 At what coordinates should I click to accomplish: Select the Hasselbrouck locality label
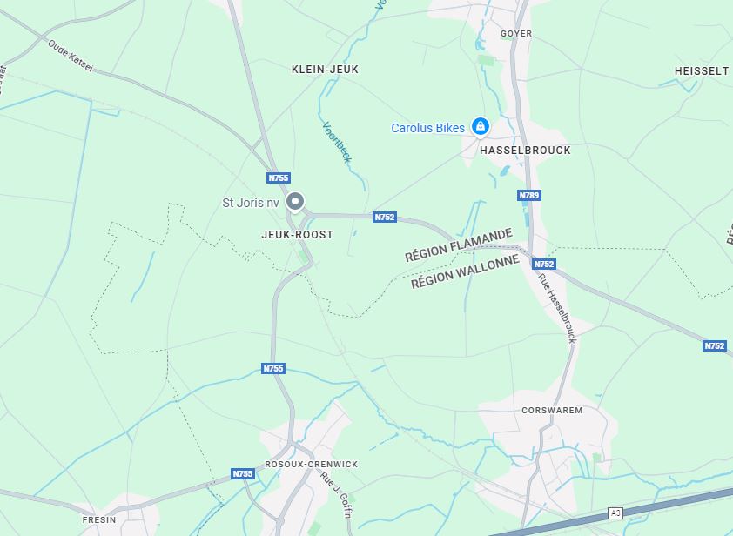pos(525,151)
